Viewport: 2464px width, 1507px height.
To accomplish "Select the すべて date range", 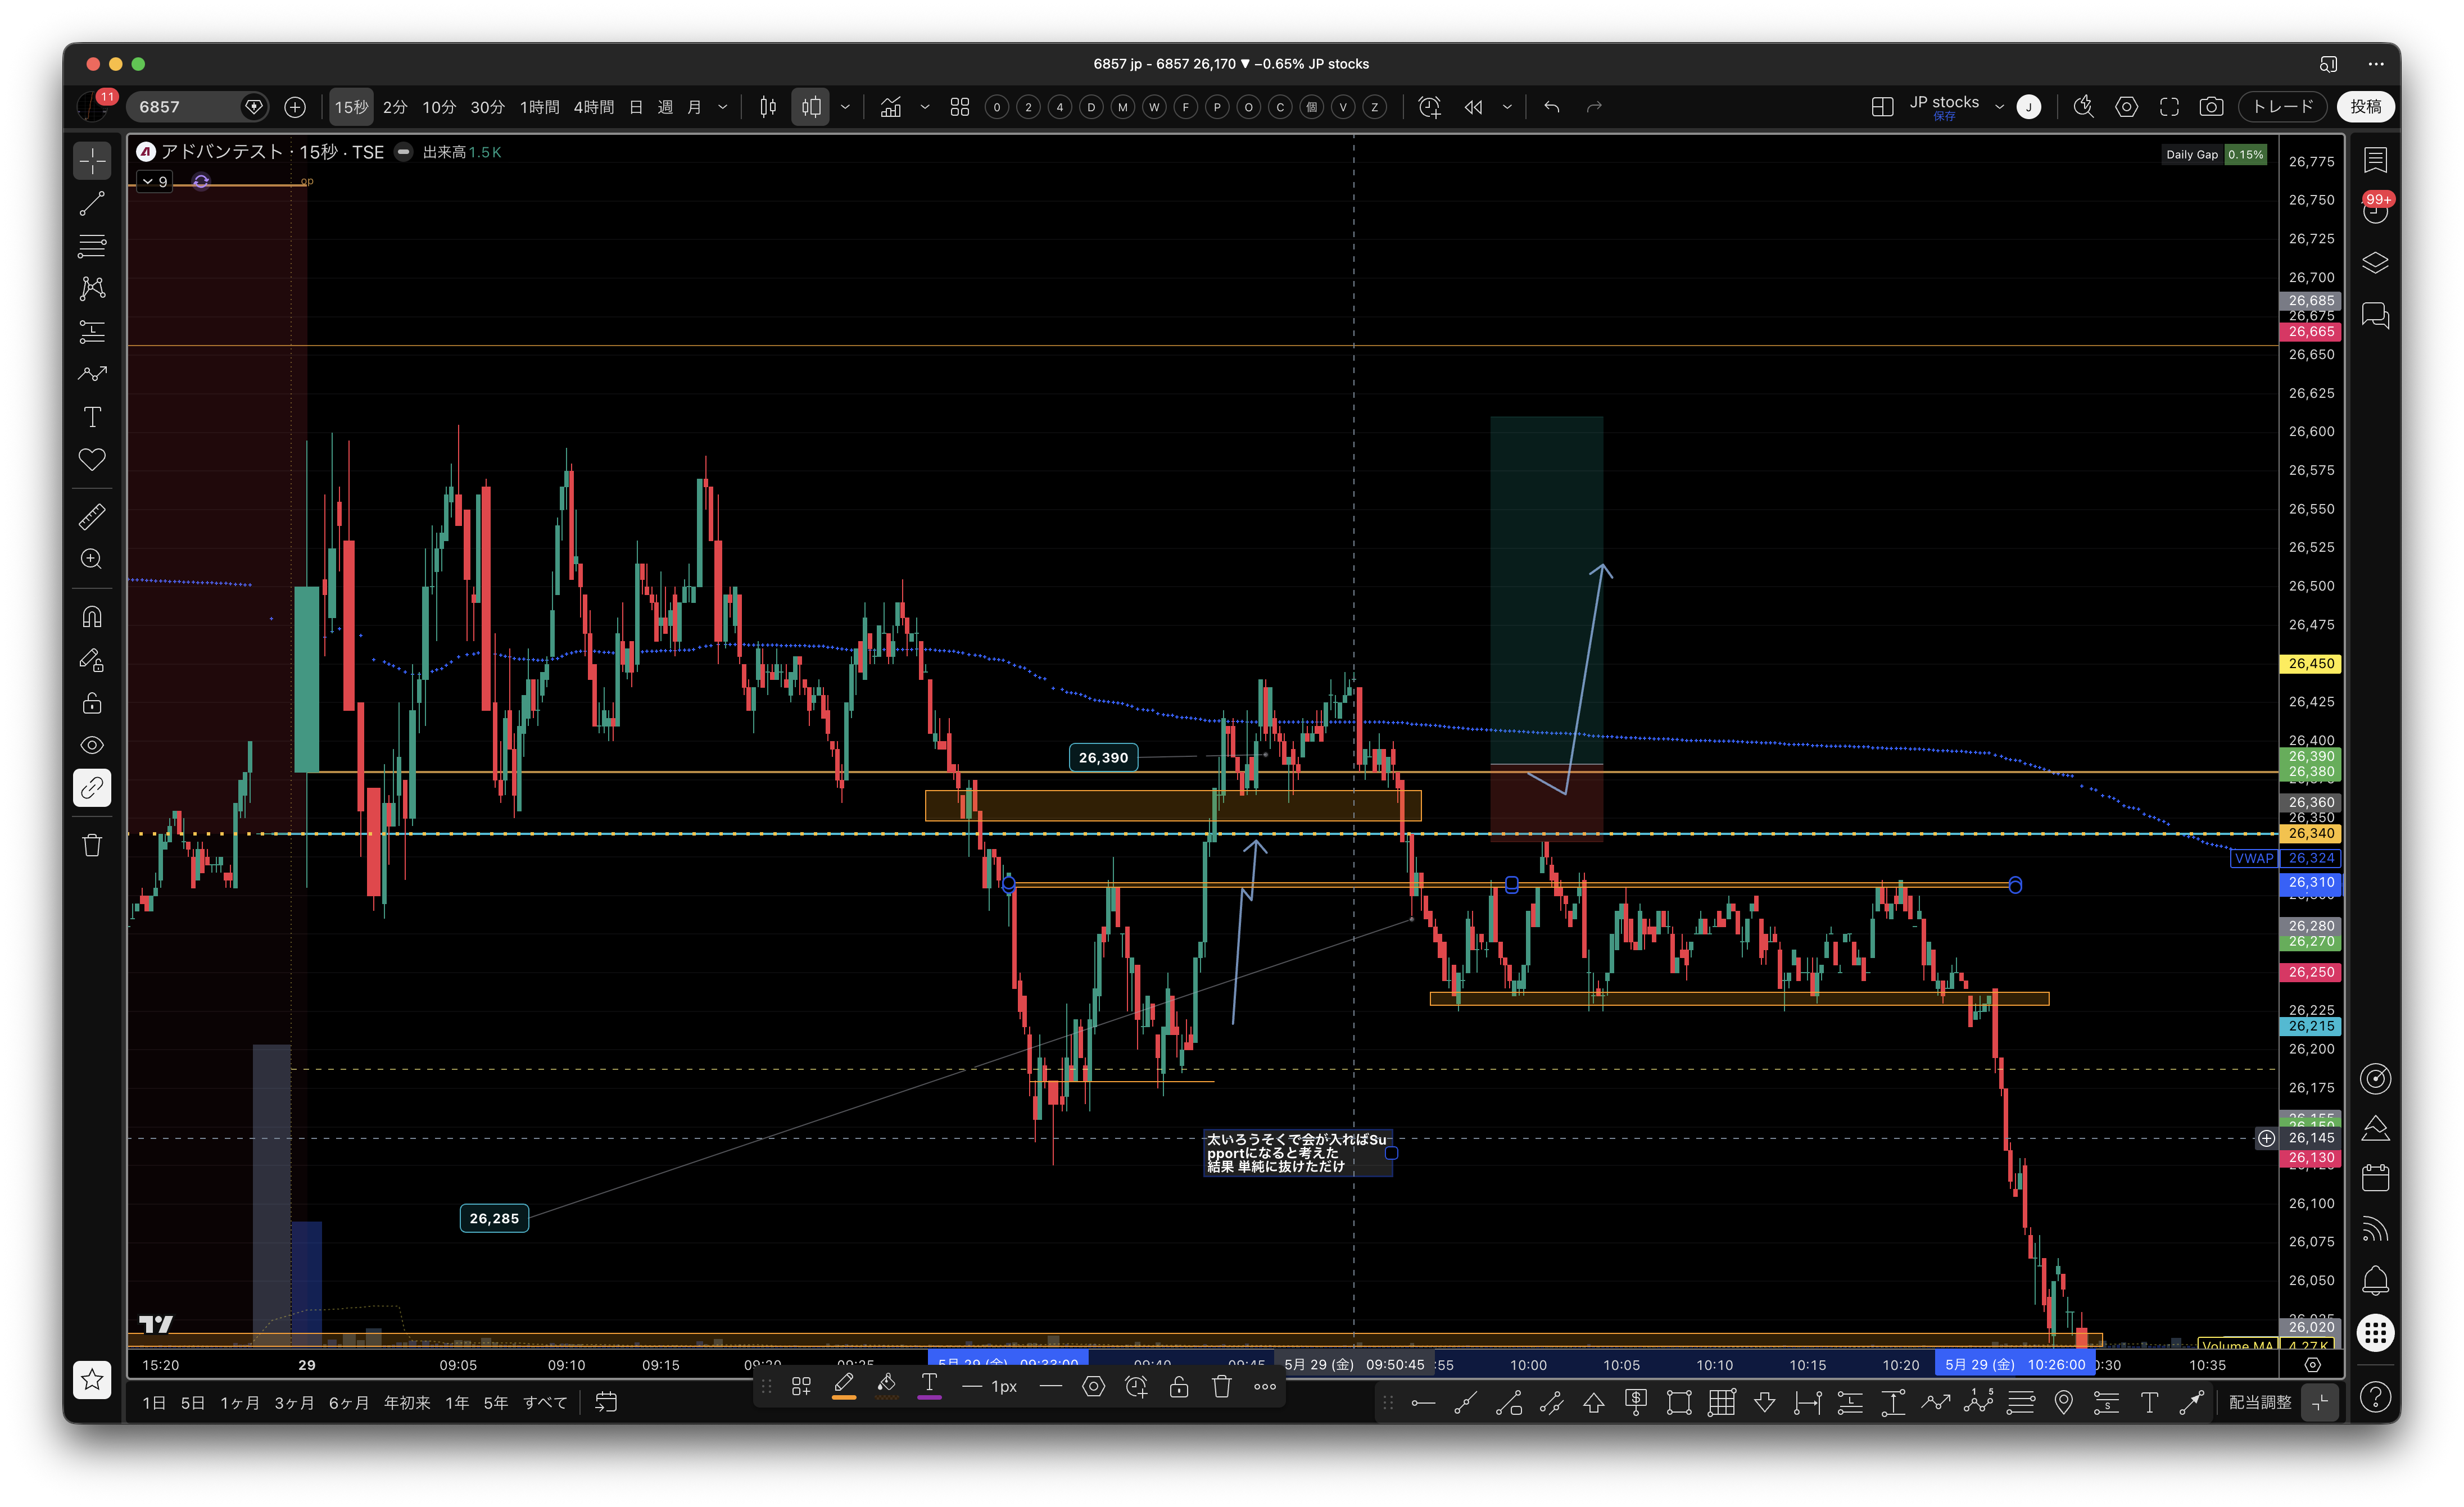I will click(x=545, y=1403).
